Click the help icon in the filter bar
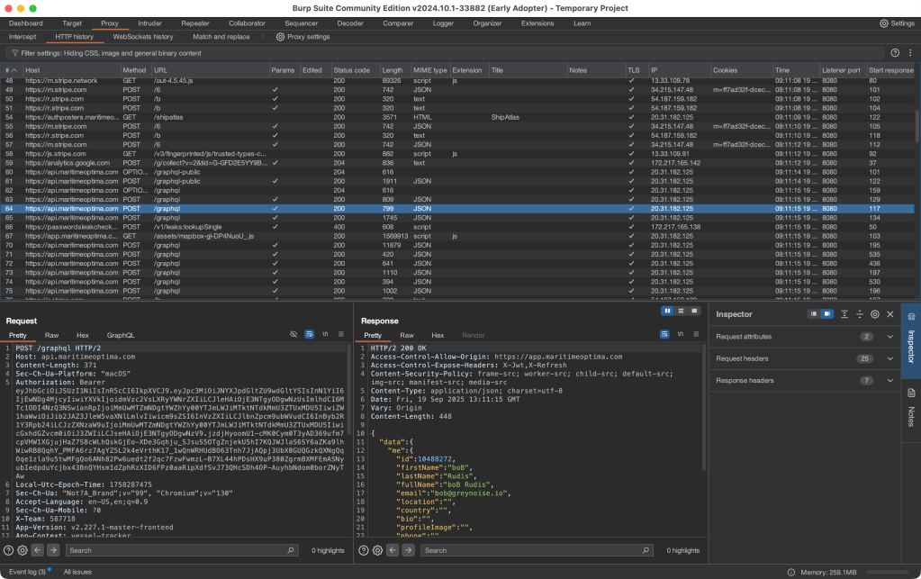 [897, 53]
